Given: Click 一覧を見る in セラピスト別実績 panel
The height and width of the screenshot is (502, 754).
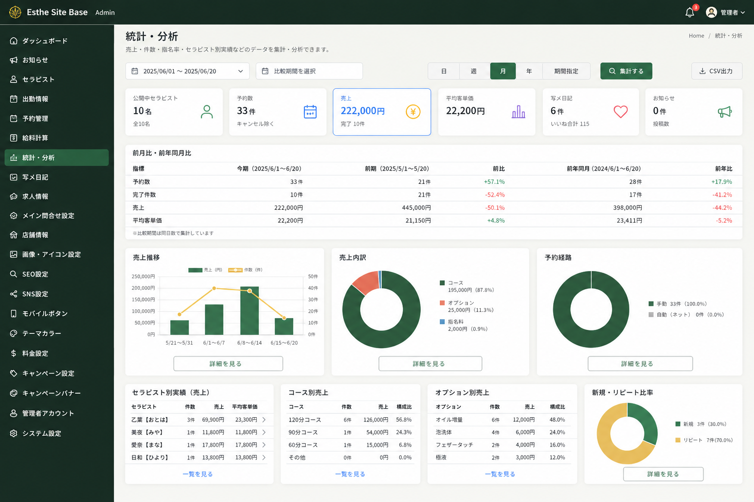Looking at the screenshot, I should click(x=198, y=474).
